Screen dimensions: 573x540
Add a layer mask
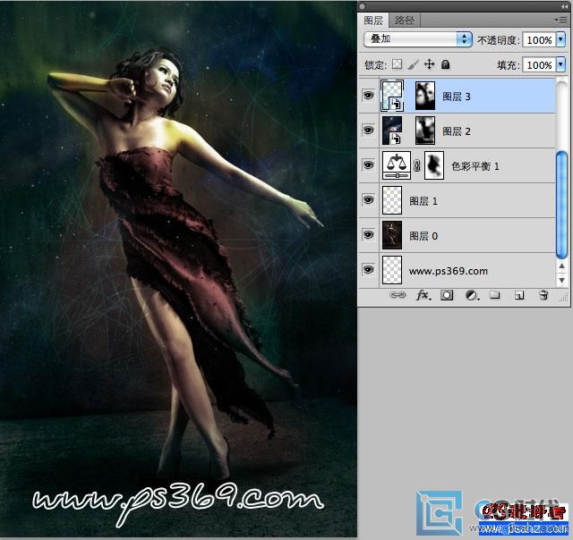[447, 295]
